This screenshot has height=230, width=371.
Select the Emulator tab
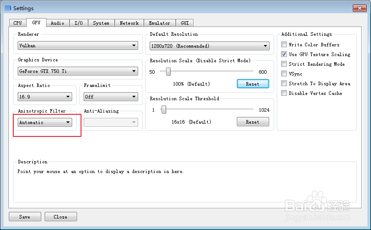[159, 23]
